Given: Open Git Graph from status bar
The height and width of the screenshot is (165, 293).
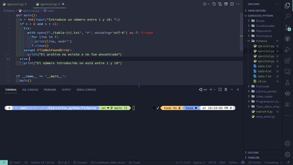Looking at the screenshot, I should point(135,163).
